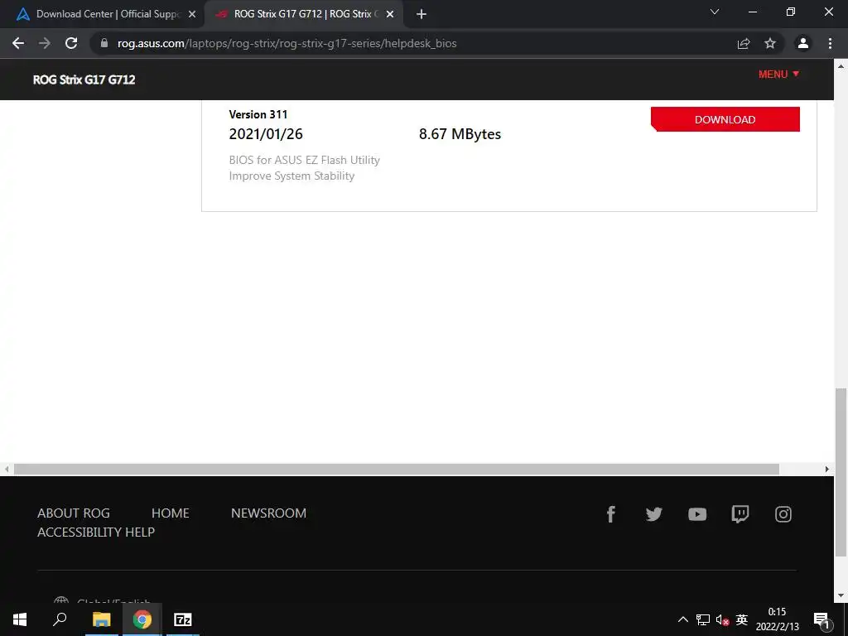Expand the red MENU dropdown

point(778,74)
